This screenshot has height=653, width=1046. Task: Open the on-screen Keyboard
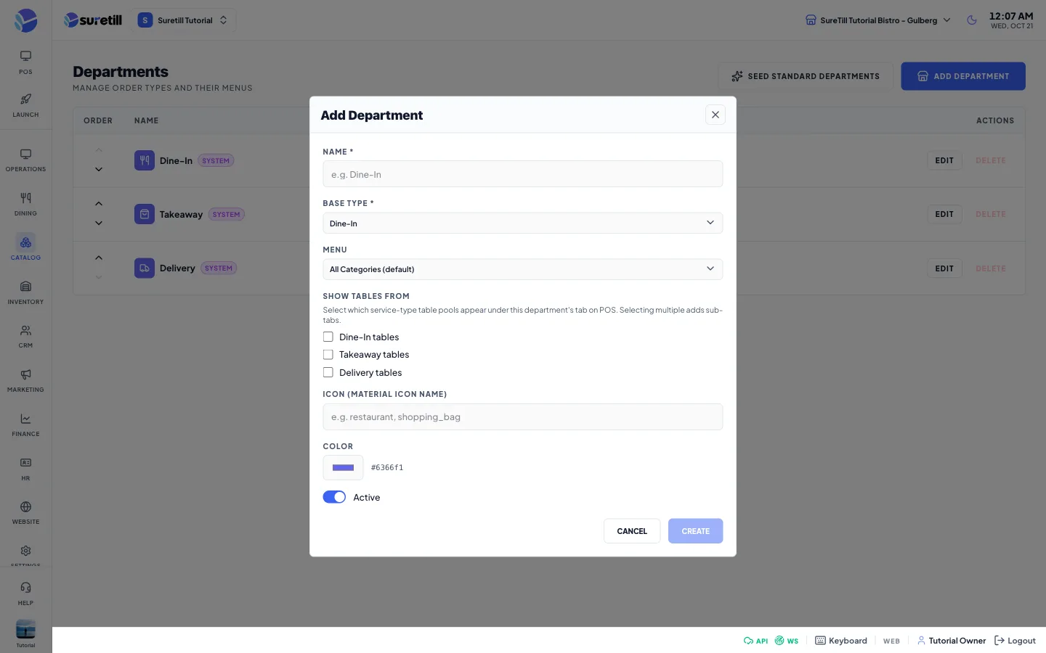(x=841, y=641)
